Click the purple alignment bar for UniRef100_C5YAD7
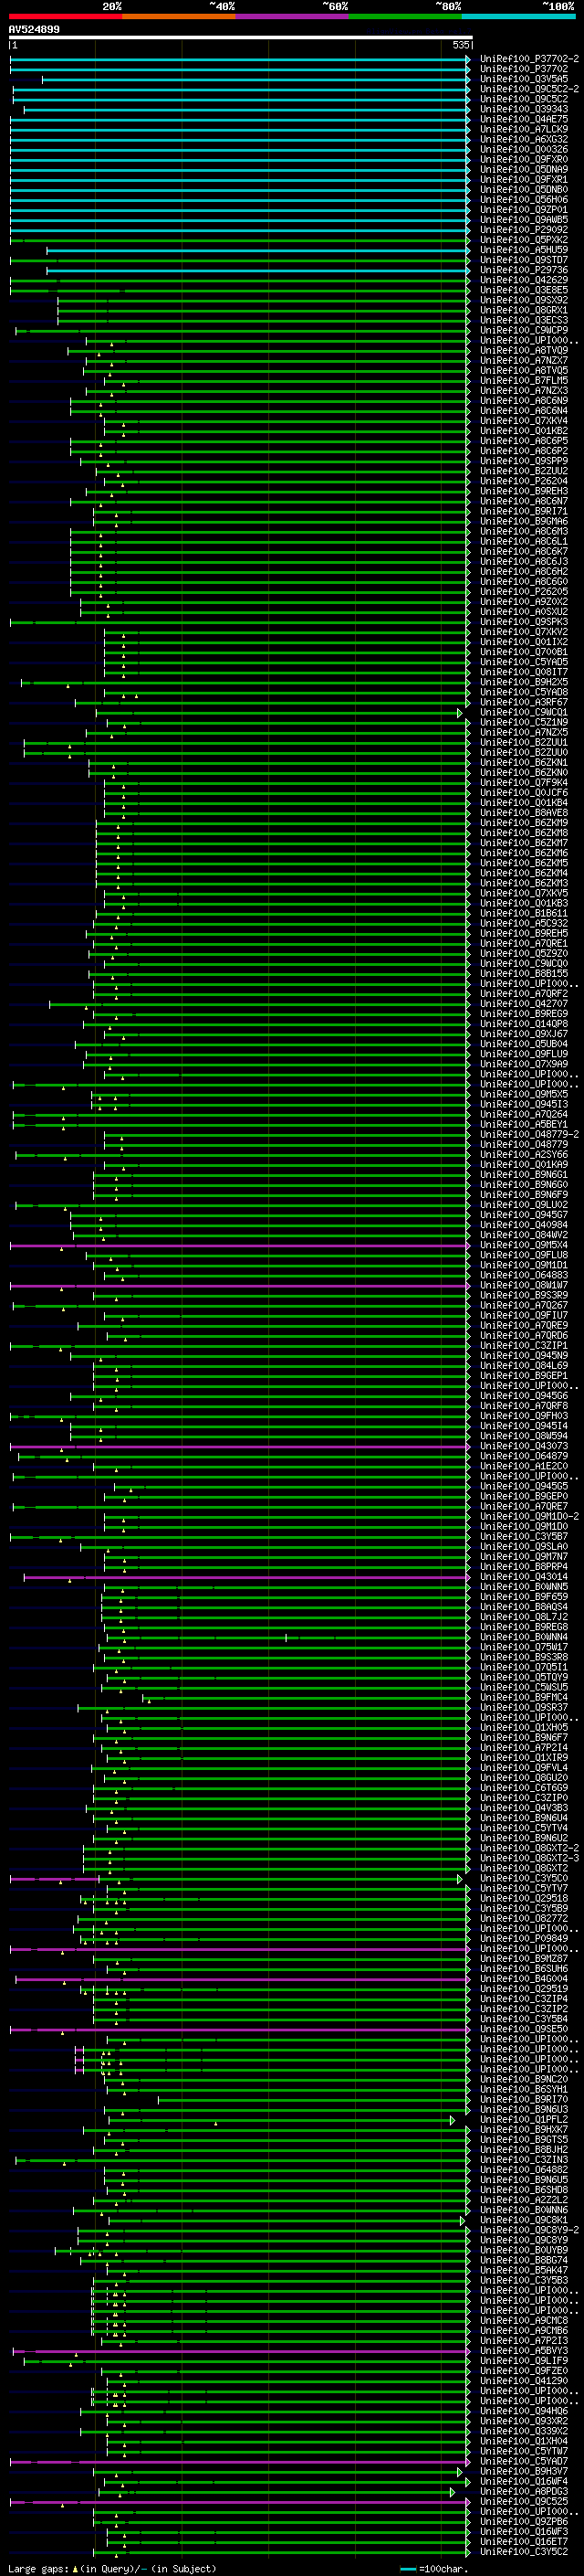Image resolution: width=584 pixels, height=2576 pixels. [240, 2461]
